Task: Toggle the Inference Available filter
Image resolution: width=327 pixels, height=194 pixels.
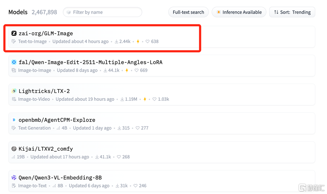Action: (239, 12)
